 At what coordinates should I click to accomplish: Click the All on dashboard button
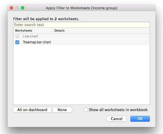pos(32,110)
